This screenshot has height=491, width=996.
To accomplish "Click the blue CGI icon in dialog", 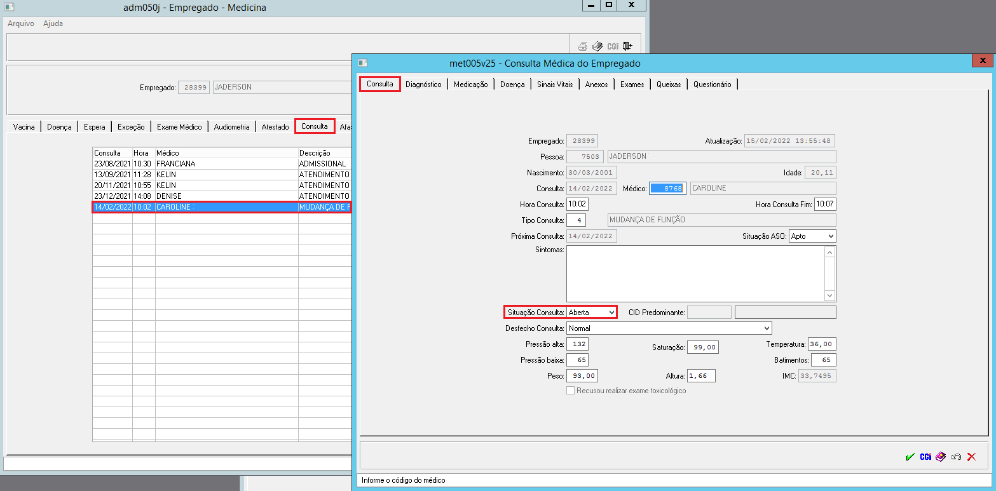I will (x=925, y=457).
